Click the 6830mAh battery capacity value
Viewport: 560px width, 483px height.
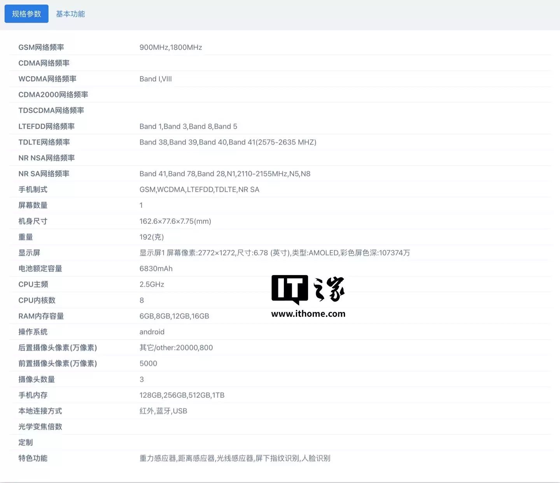tap(156, 268)
